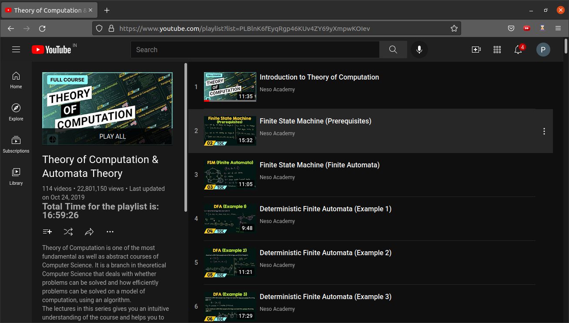This screenshot has width=569, height=323.
Task: Open Finite State Machine (Finite Automata) video
Action: pos(320,165)
